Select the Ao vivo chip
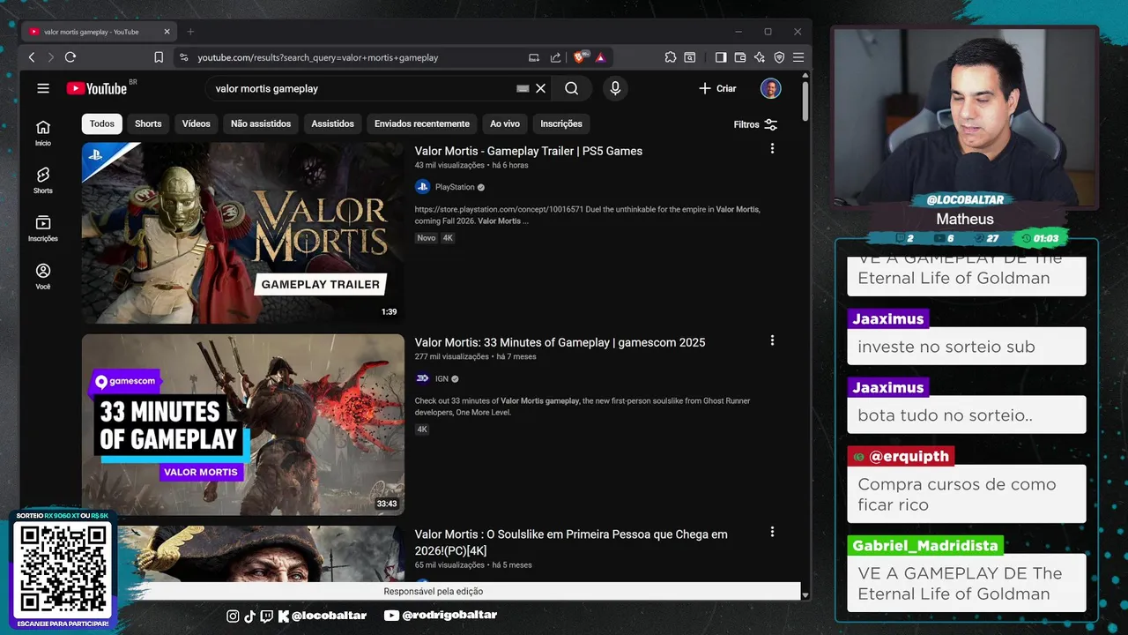 [505, 123]
